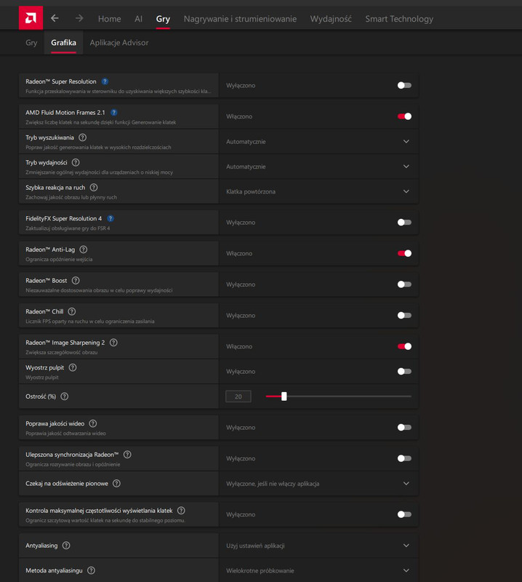Disable Radeon Image Sharpening 2 toggle

404,346
